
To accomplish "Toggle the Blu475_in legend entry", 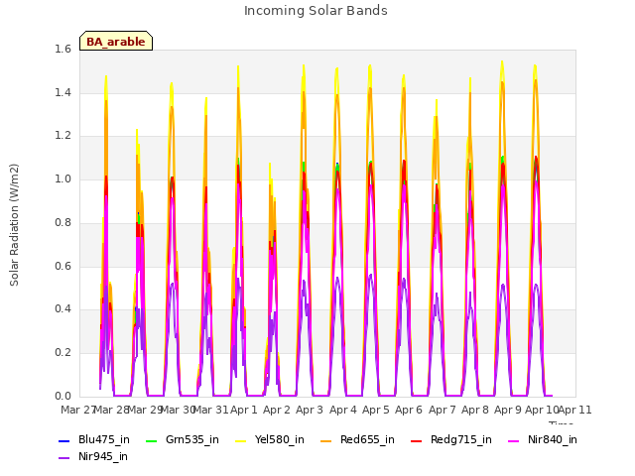I will coord(94,439).
